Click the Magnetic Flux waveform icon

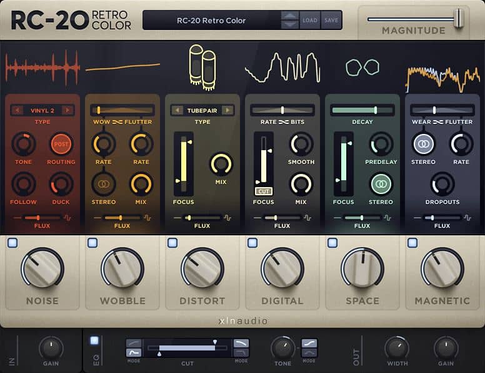(467, 218)
